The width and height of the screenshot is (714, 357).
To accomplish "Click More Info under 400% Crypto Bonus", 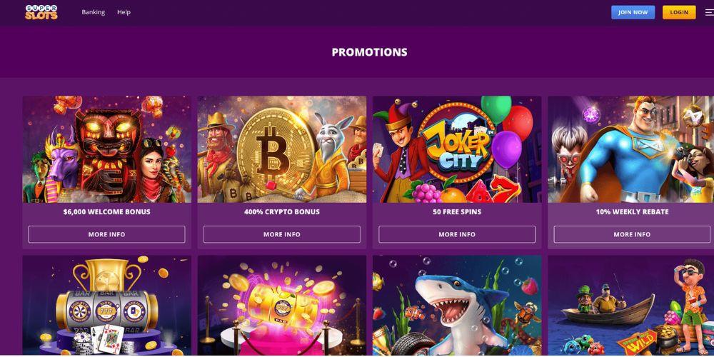I will tap(282, 234).
